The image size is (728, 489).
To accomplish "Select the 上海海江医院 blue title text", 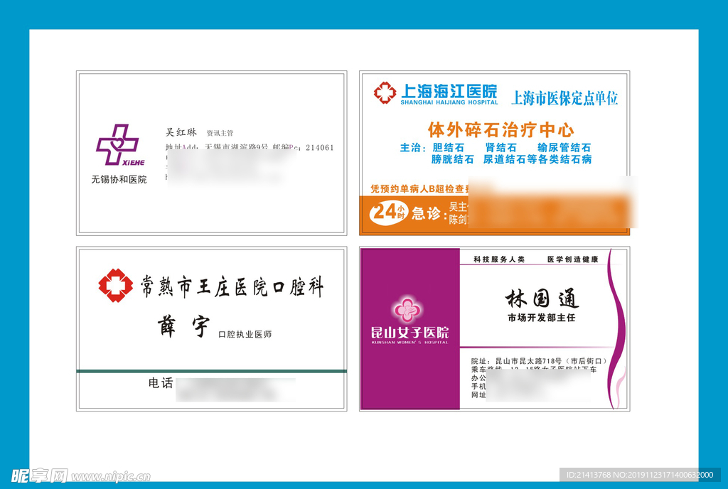I will [449, 91].
